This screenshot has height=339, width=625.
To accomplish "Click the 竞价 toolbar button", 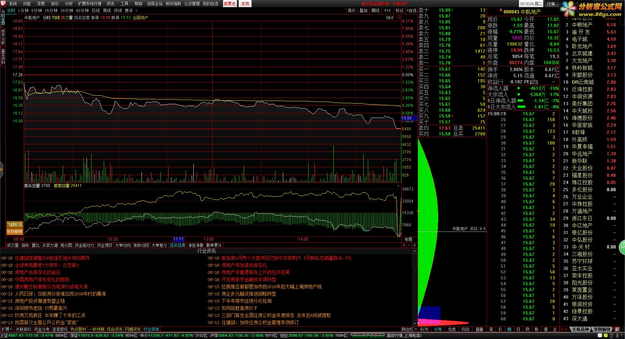I will [x=352, y=10].
